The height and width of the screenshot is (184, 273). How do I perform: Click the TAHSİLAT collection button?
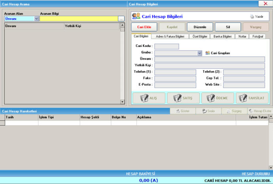coord(252,98)
